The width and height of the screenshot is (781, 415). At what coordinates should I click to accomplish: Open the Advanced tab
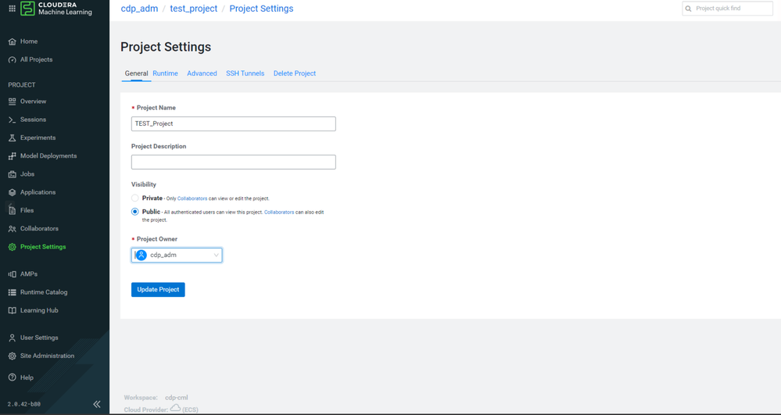202,73
